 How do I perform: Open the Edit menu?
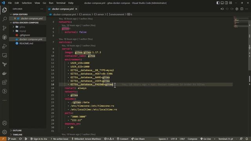pyautogui.click(x=16, y=3)
